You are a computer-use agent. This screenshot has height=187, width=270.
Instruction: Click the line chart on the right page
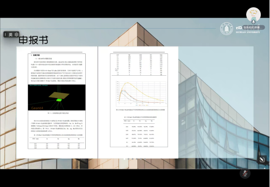141,93
